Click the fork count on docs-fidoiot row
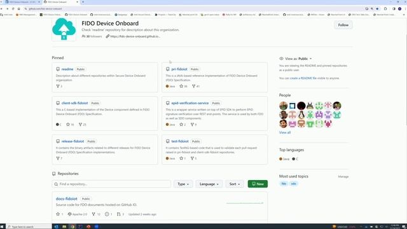The height and width of the screenshot is (229, 407). point(96,214)
